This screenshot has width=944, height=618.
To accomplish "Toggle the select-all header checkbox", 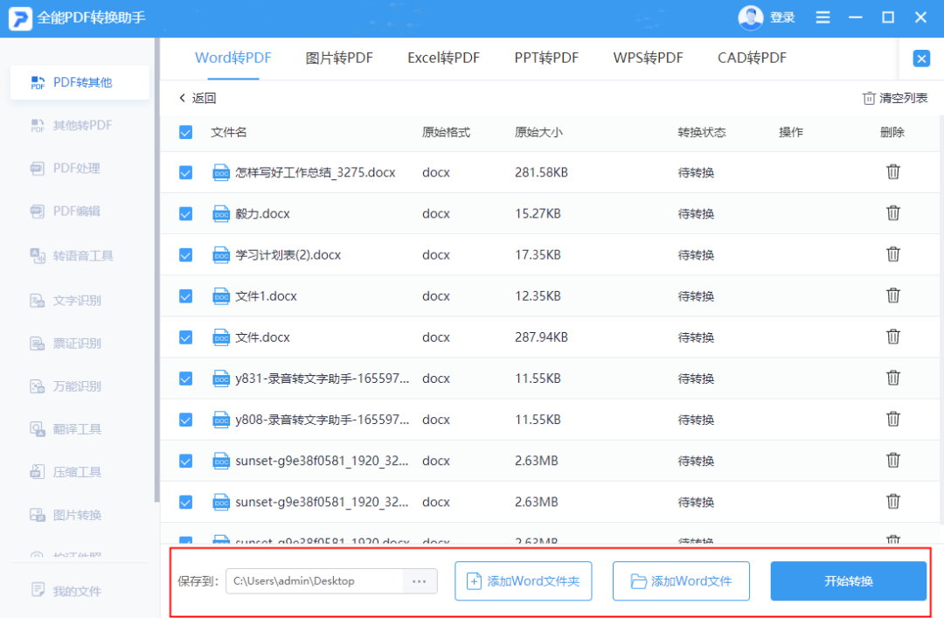I will (x=186, y=133).
